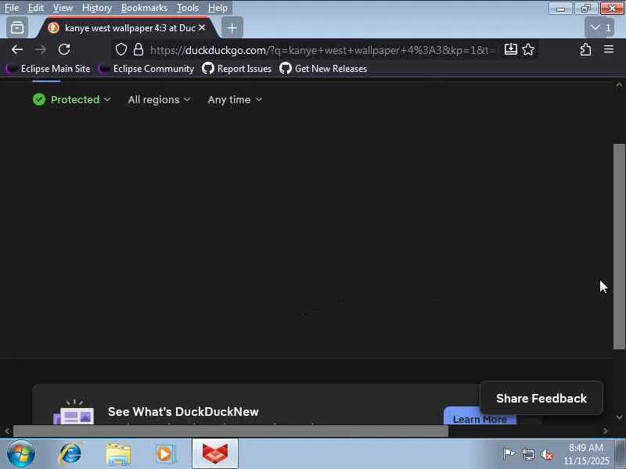Click the workspace icon left of tab
The image size is (626, 469).
(x=17, y=28)
